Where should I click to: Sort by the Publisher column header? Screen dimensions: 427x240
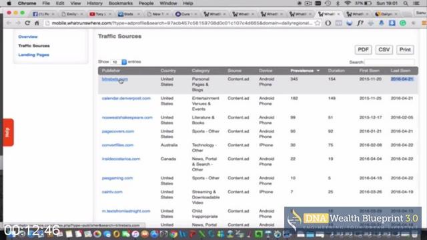click(111, 71)
